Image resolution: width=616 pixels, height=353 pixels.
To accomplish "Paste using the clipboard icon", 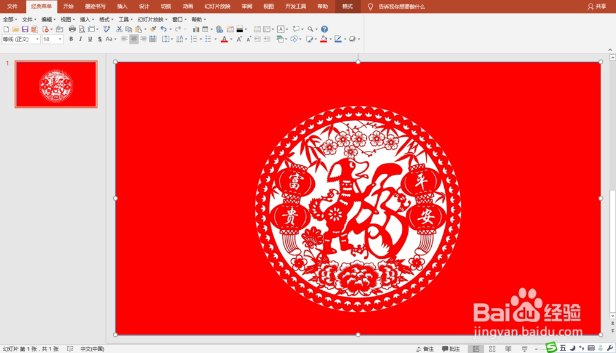I will pos(138,29).
